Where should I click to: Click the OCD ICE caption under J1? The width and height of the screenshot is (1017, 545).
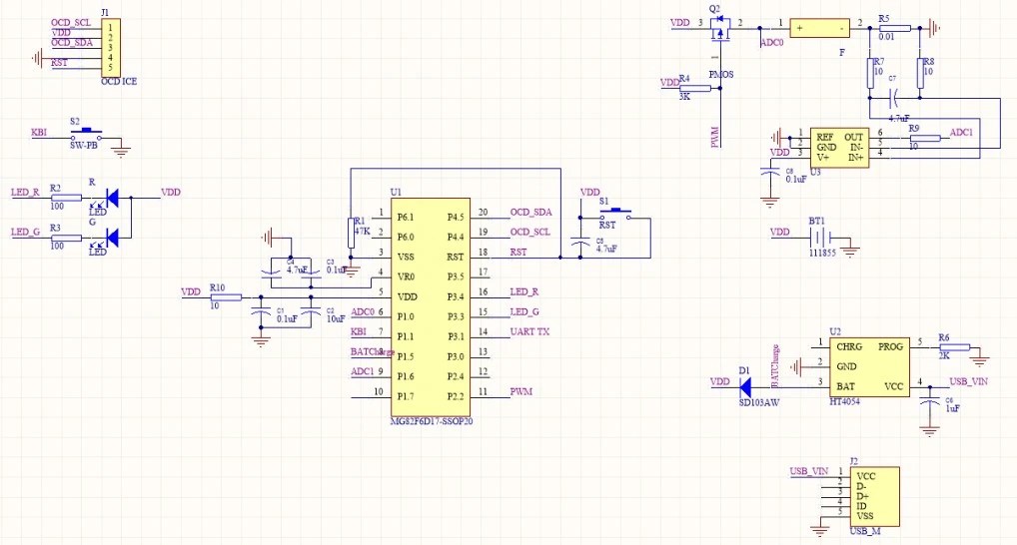click(x=119, y=82)
